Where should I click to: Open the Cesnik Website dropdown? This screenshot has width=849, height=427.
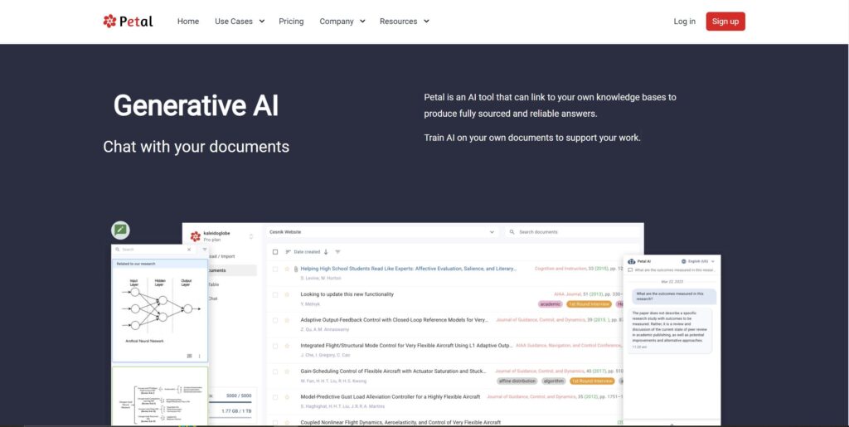[x=381, y=232]
